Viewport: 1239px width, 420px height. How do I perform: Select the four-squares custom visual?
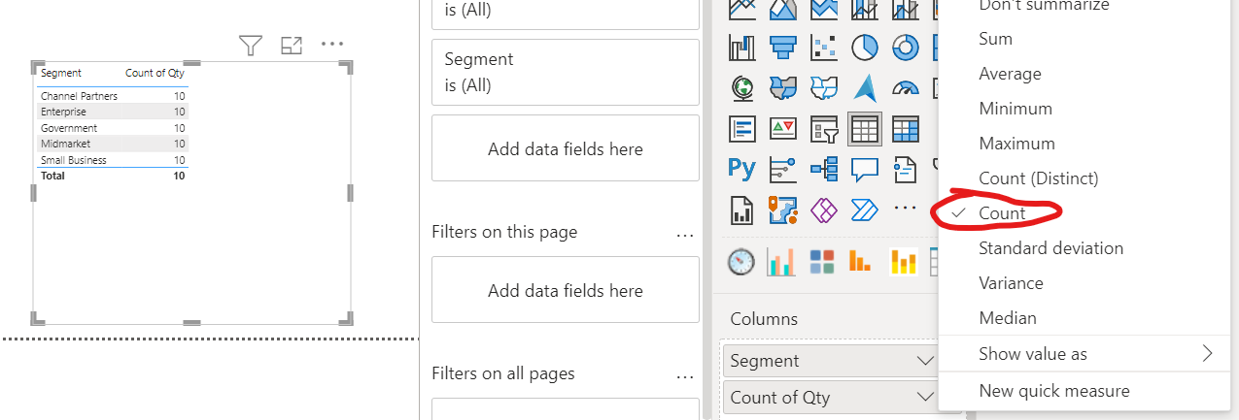pos(822,261)
